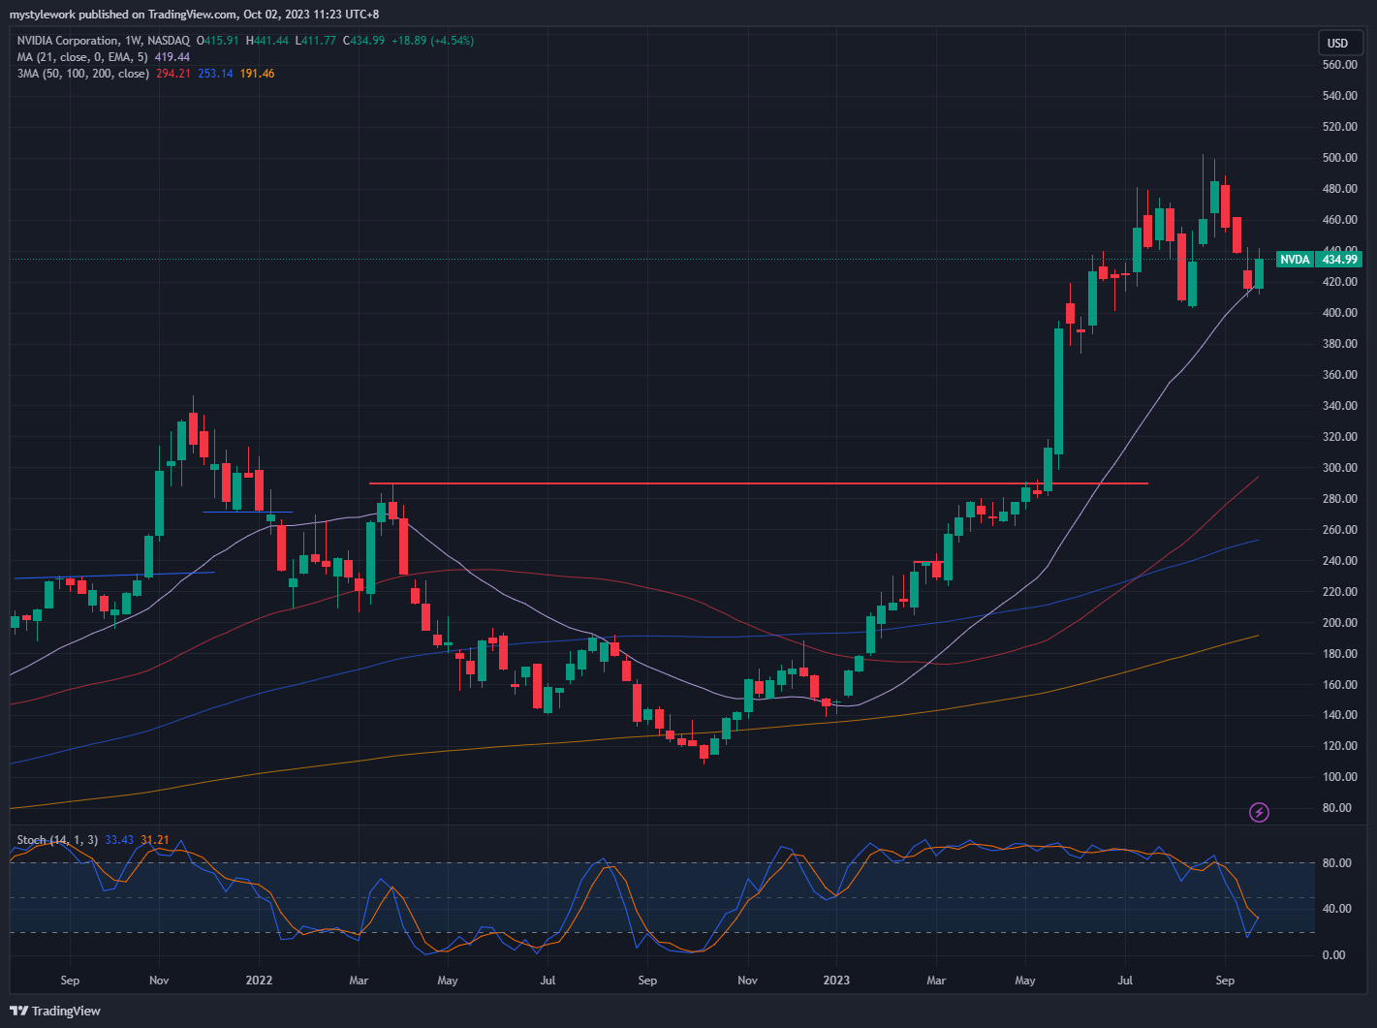Click the 500.00 price axis label
1377x1028 pixels.
pyautogui.click(x=1340, y=158)
